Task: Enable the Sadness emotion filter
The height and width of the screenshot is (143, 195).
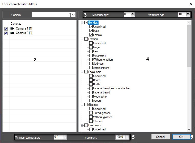Action: tap(91, 64)
